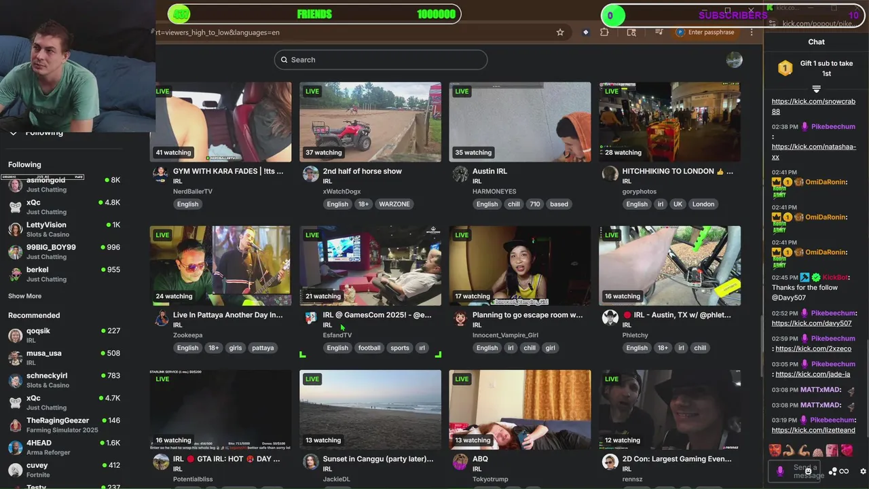
Task: Open 4HEAD in Recommended list
Action: 64,447
